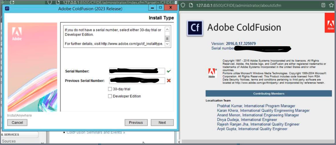The height and width of the screenshot is (145, 336).
Task: Check the 30-day trial checkbox
Action: point(110,89)
